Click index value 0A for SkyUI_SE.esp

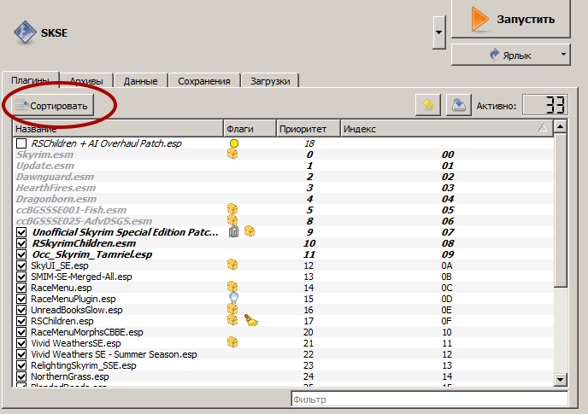447,265
